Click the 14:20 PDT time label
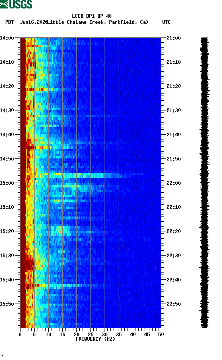 [x=7, y=86]
